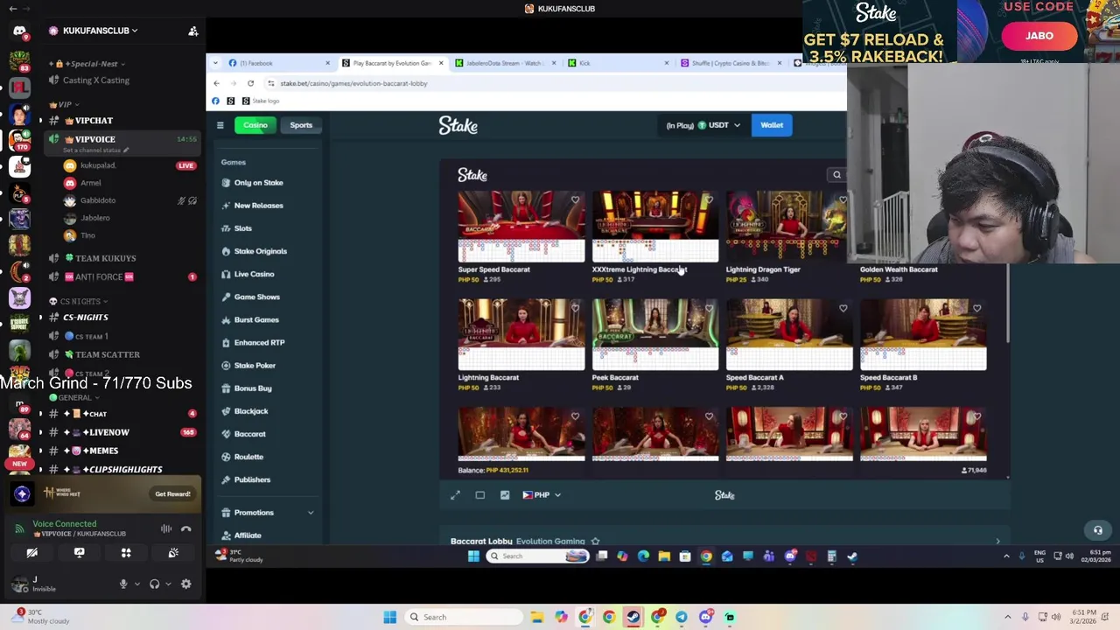This screenshot has height=630, width=1120.
Task: Click the blue Wallet button
Action: pyautogui.click(x=772, y=125)
